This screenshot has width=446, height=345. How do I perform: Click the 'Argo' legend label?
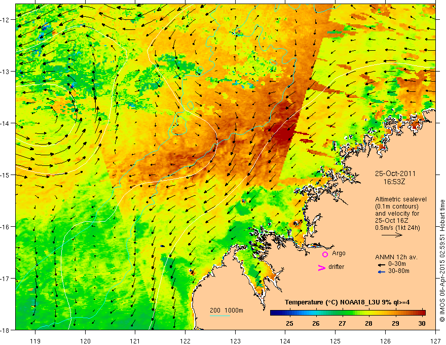[339, 253]
